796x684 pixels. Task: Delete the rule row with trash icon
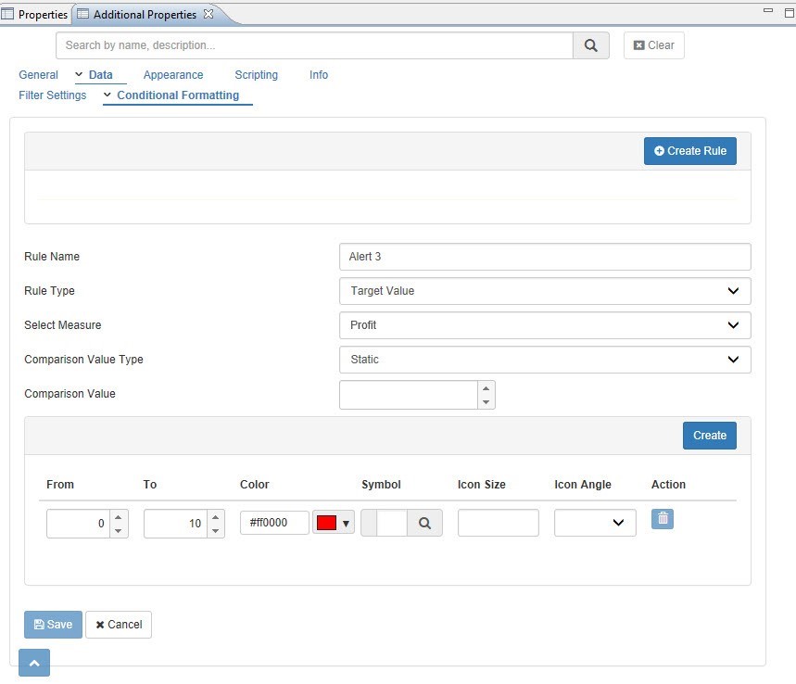[663, 519]
